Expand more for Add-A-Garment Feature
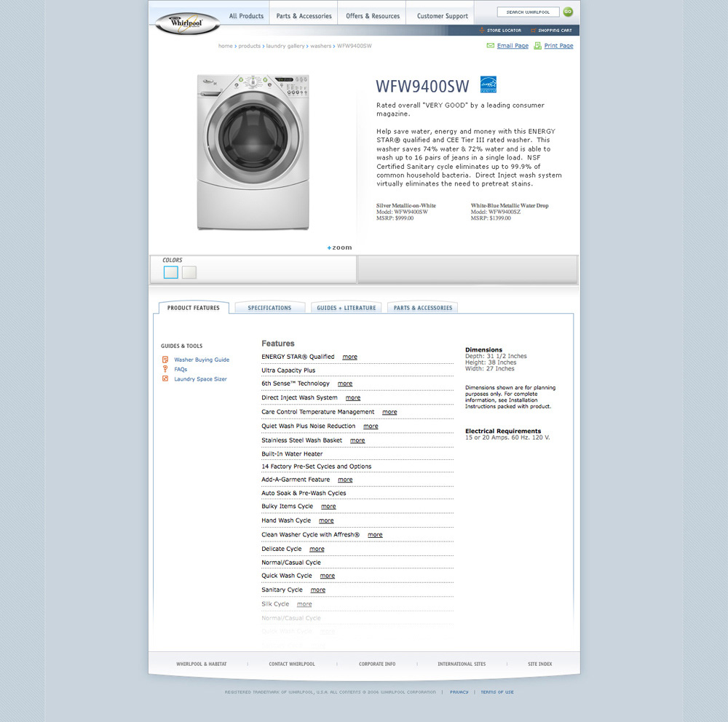This screenshot has width=728, height=722. (345, 479)
